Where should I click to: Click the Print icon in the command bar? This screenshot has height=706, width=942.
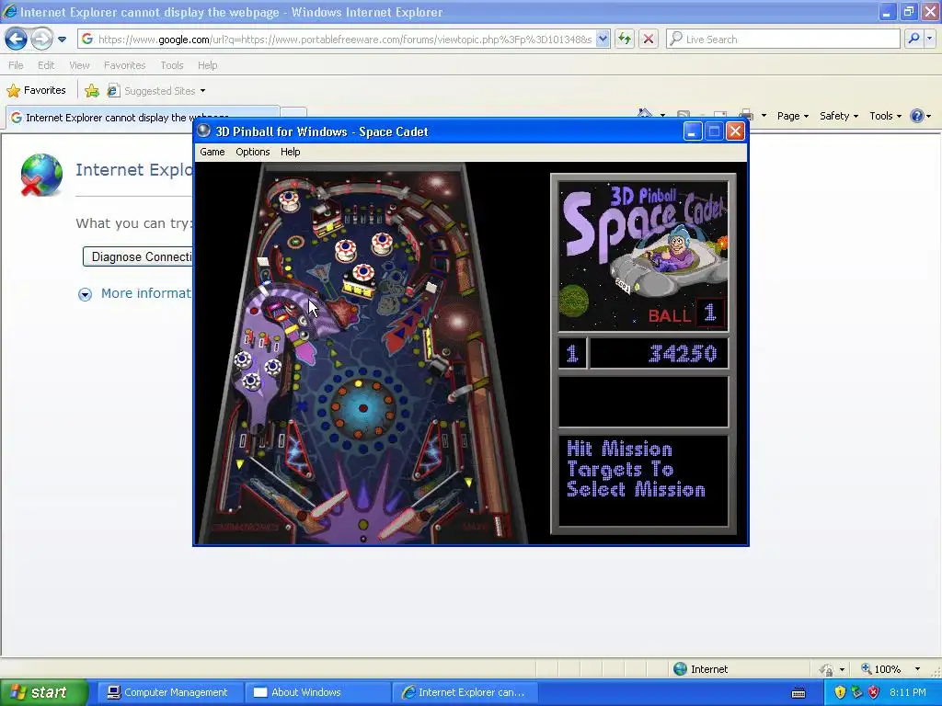coord(746,113)
